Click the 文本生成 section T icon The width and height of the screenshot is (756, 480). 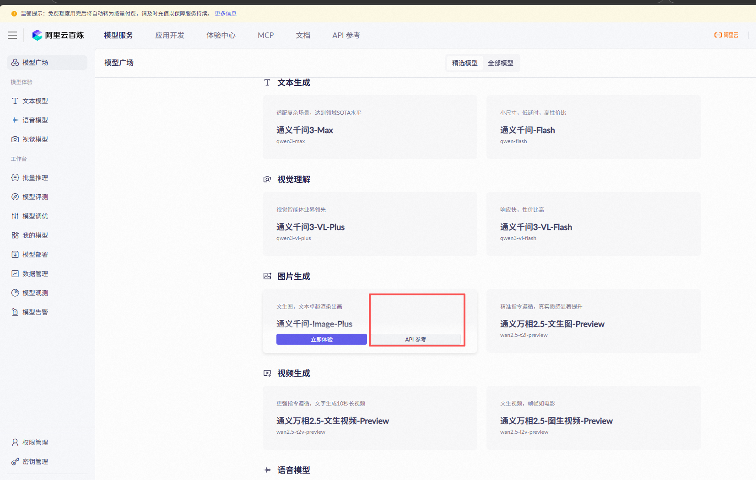pos(267,83)
